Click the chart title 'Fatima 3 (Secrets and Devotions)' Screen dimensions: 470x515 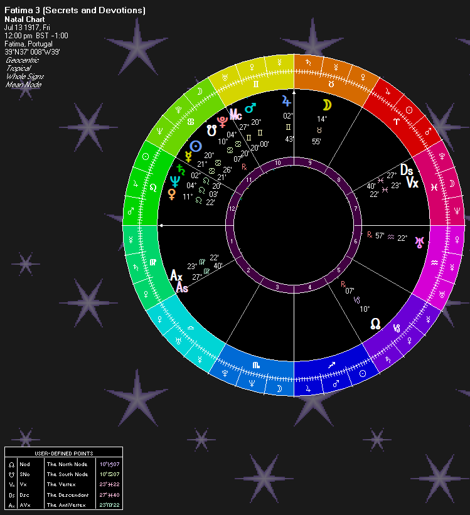(x=75, y=10)
